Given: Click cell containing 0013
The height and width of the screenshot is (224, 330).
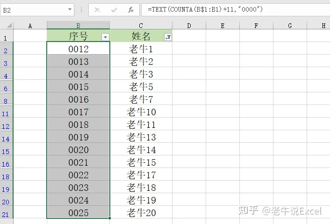Looking at the screenshot, I should pyautogui.click(x=78, y=61).
